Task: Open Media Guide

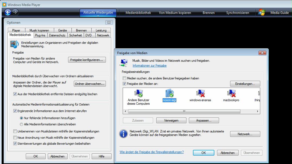Action: click(280, 13)
